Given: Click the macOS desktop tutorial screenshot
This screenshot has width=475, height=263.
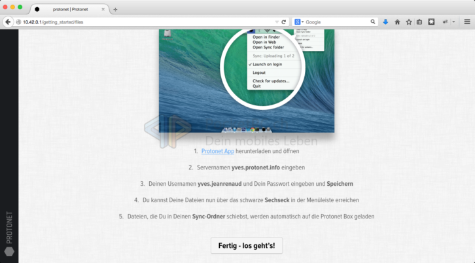Looking at the screenshot, I should tap(247, 79).
